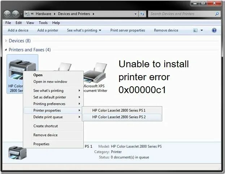Open the recent locations arrow beside Forward
This screenshot has width=225, height=174.
[x=21, y=14]
